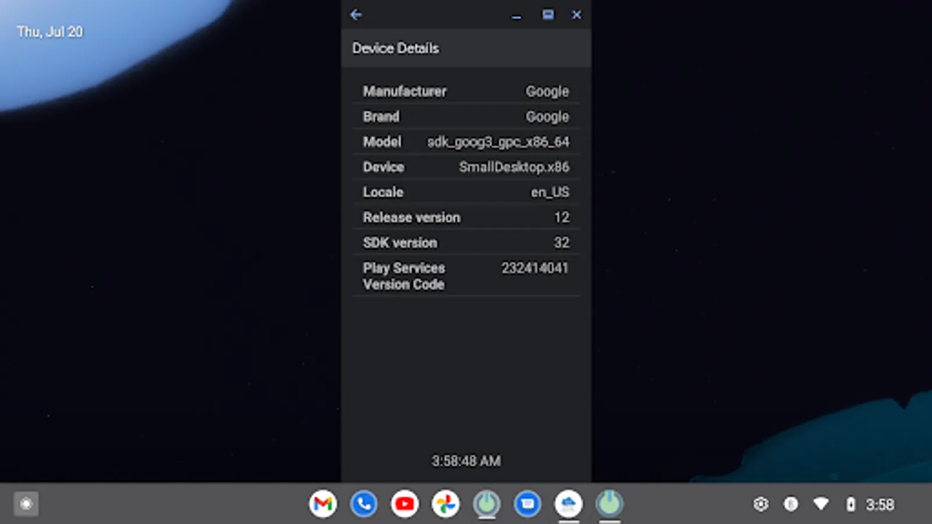Click the round status icon beside the gear

click(x=790, y=504)
